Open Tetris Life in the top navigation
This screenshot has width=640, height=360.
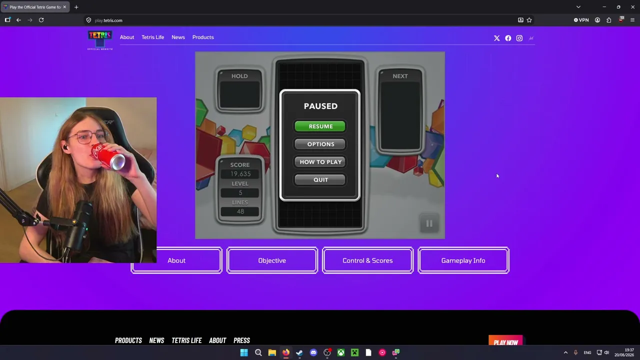[x=152, y=37]
